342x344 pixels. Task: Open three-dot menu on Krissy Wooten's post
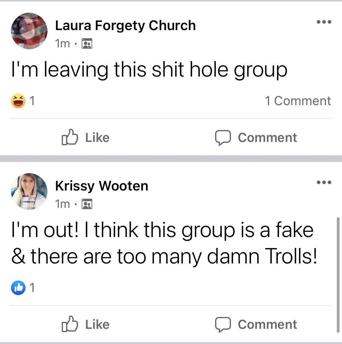pyautogui.click(x=324, y=182)
